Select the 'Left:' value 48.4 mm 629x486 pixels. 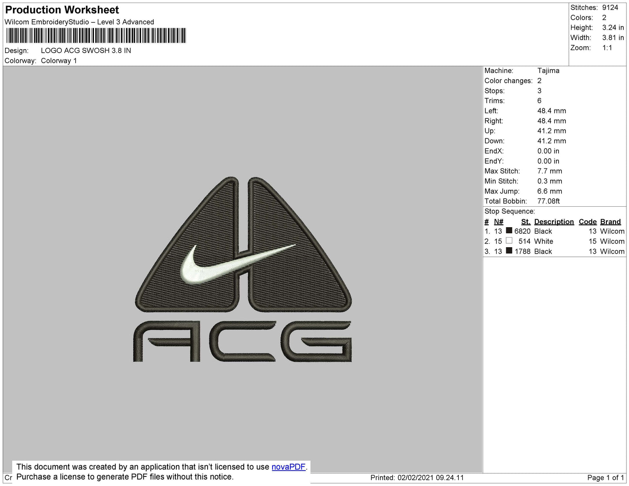pos(552,111)
